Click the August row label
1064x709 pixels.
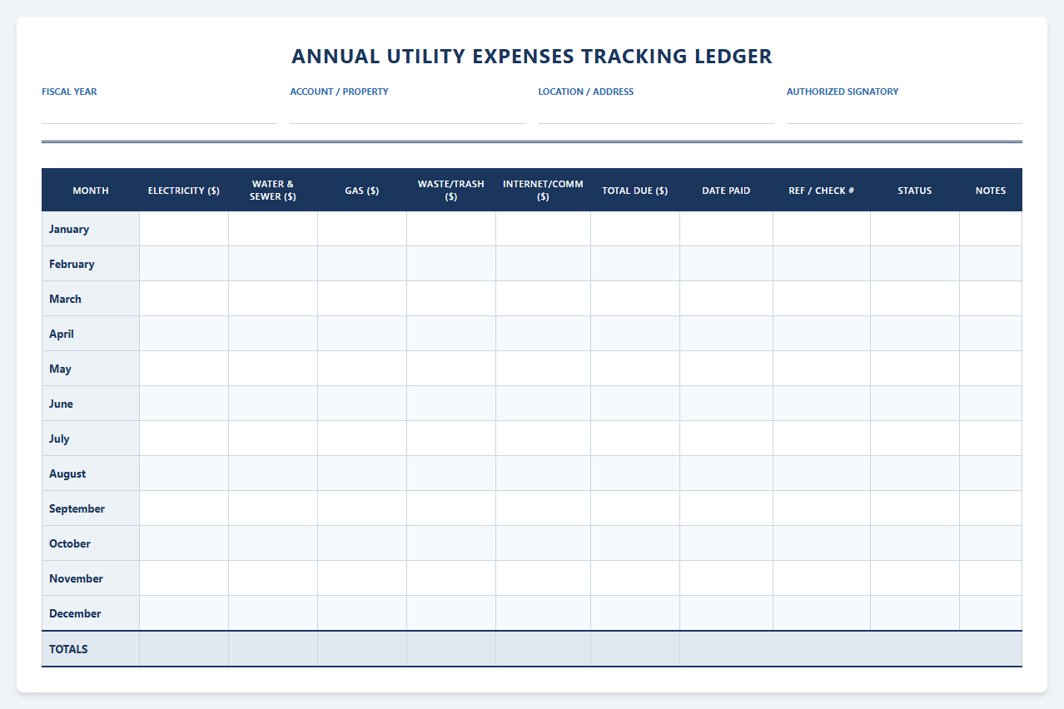91,473
